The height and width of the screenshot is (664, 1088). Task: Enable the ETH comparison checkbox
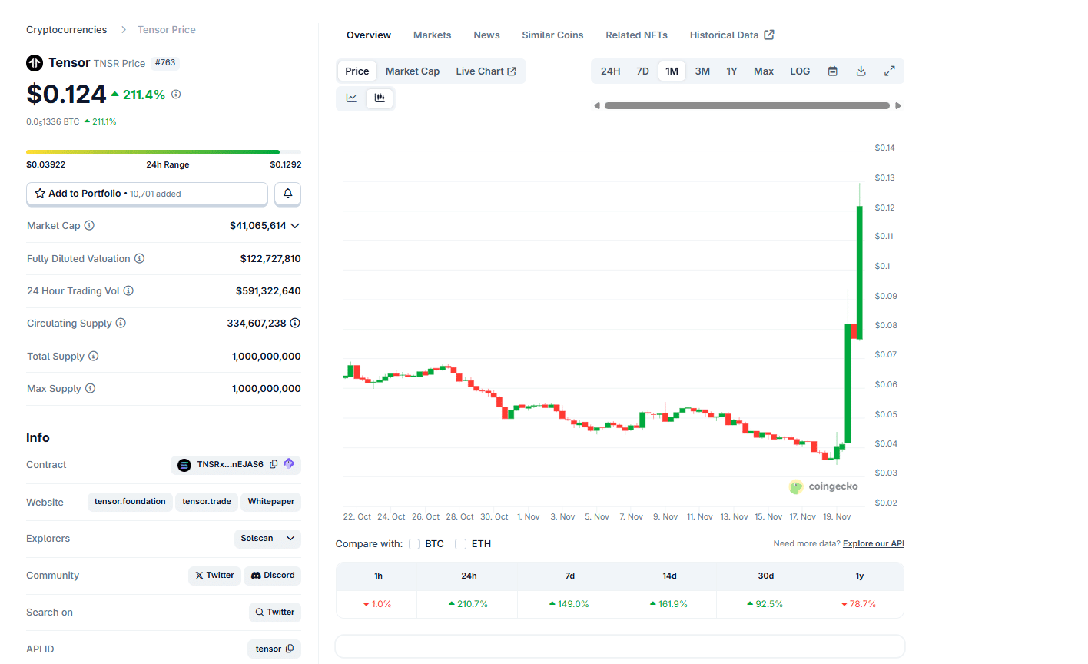461,543
